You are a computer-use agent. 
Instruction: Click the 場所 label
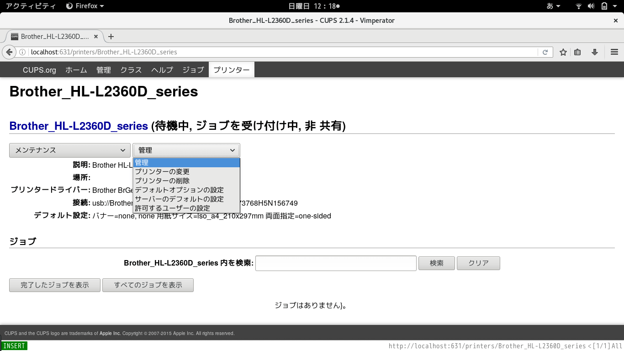click(82, 177)
